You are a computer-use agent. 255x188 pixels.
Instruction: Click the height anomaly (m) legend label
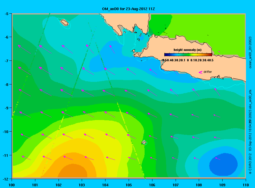(187, 50)
